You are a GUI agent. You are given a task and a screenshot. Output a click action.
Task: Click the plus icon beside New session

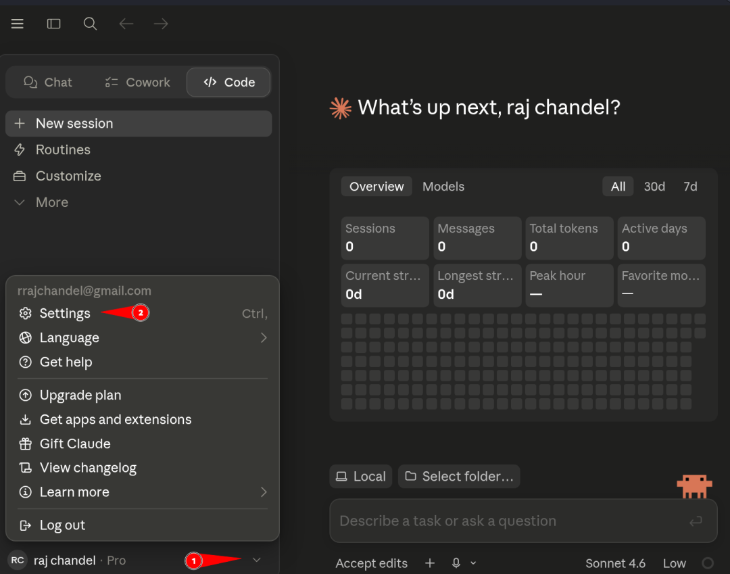20,123
